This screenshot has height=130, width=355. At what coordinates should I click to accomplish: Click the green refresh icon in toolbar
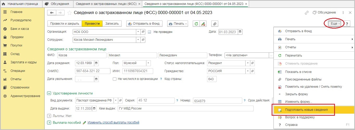click(196, 24)
